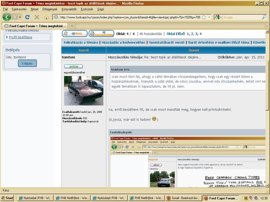The image size is (270, 202).
Task: Open the Eszközök menu
Action: click(x=87, y=9)
